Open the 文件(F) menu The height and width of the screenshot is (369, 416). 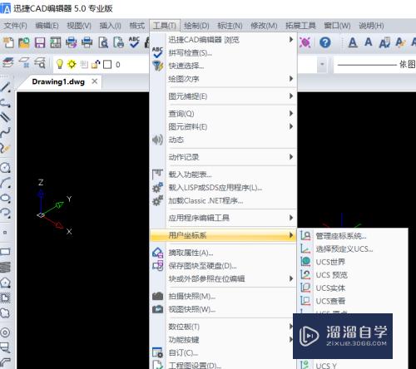[x=16, y=26]
